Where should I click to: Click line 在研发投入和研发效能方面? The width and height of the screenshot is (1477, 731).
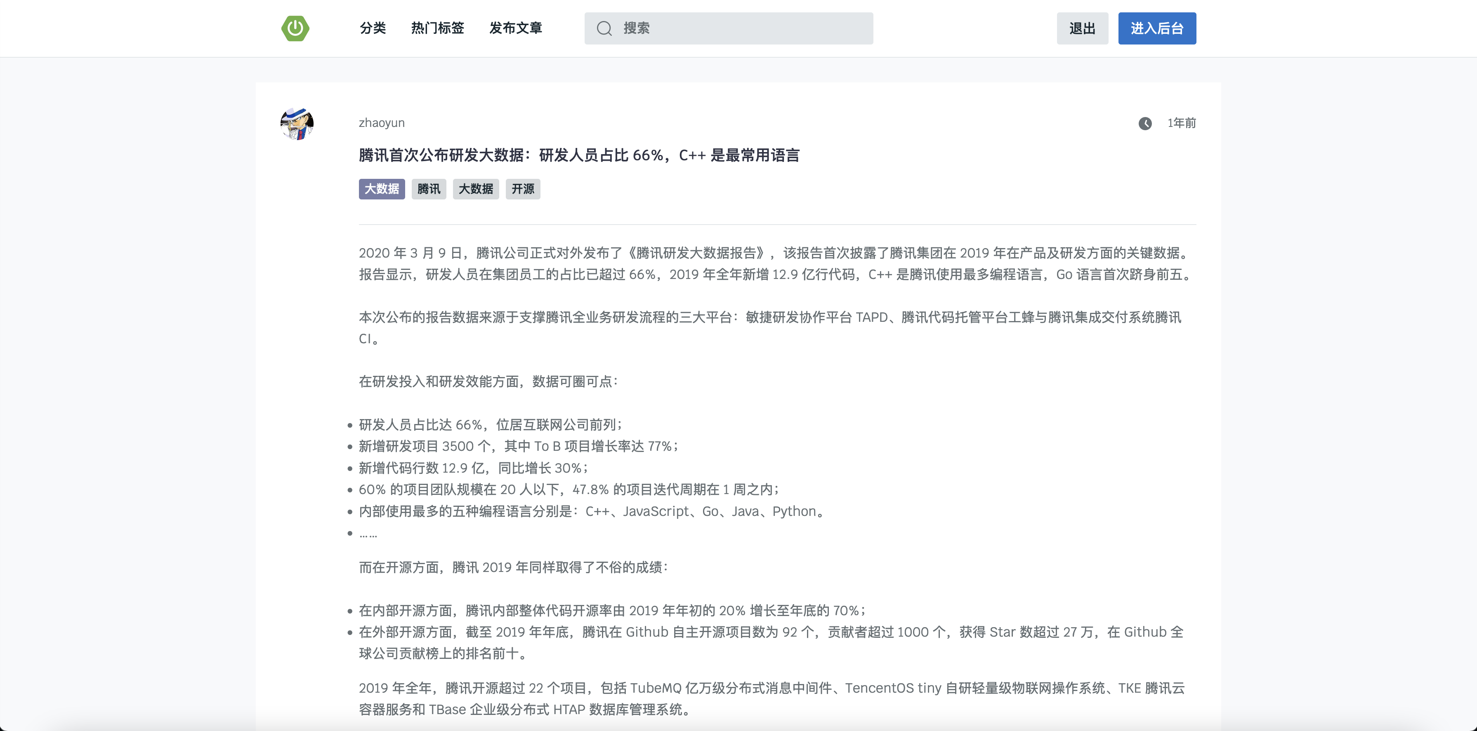[488, 382]
